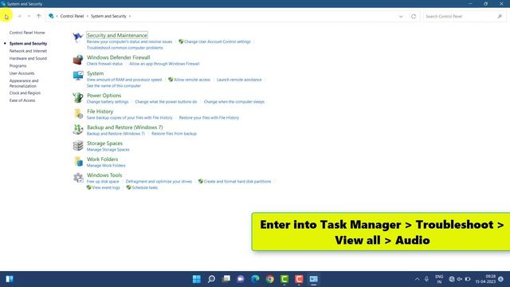Viewport: 510px width, 287px height.
Task: Click the search magnifier in Control Panel
Action: [500, 16]
